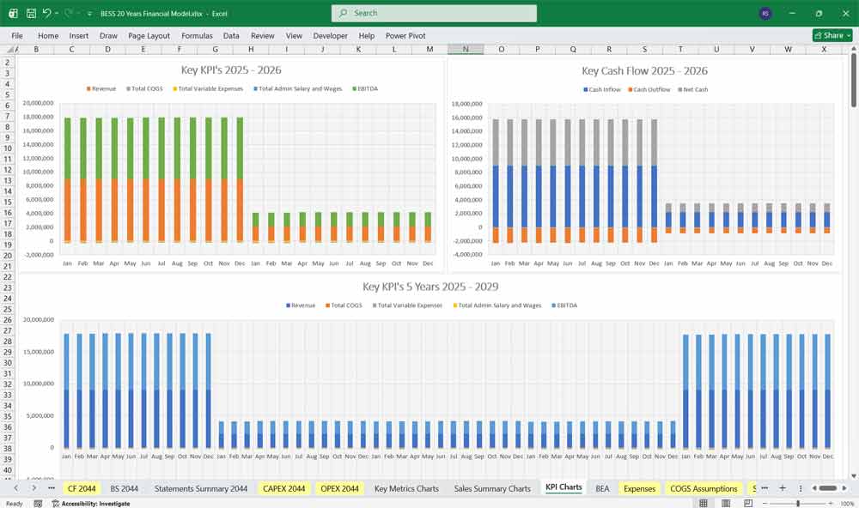Image resolution: width=859 pixels, height=508 pixels.
Task: Click the Share button
Action: pyautogui.click(x=831, y=35)
